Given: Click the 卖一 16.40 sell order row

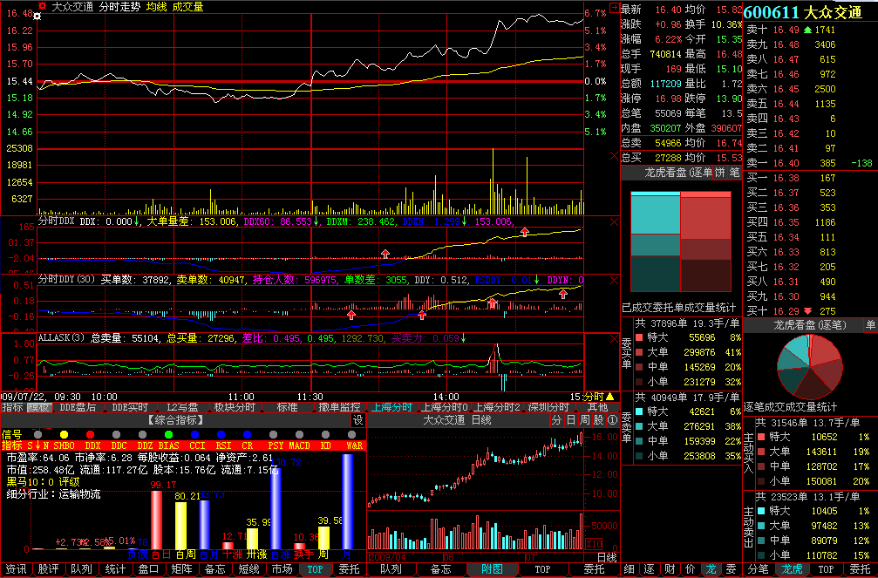Looking at the screenshot, I should pyautogui.click(x=810, y=163).
